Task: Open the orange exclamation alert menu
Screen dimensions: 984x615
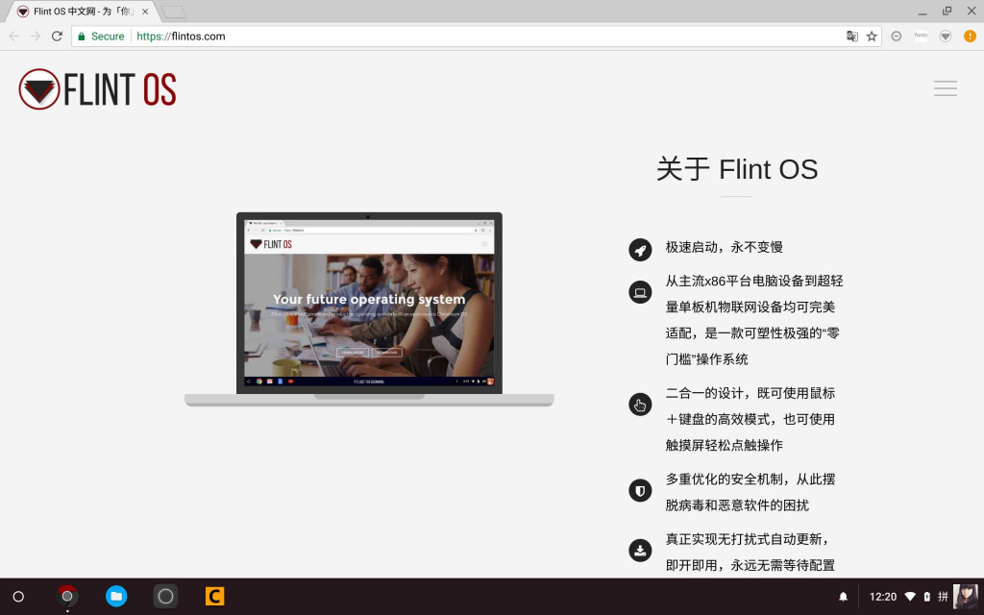Action: (970, 37)
